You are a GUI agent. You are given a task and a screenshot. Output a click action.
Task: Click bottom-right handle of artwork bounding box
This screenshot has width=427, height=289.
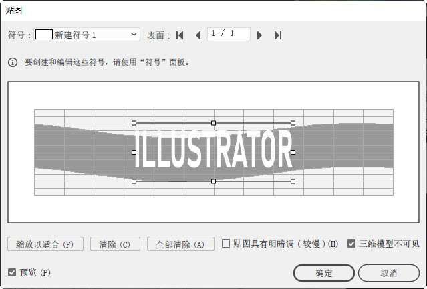click(x=293, y=181)
